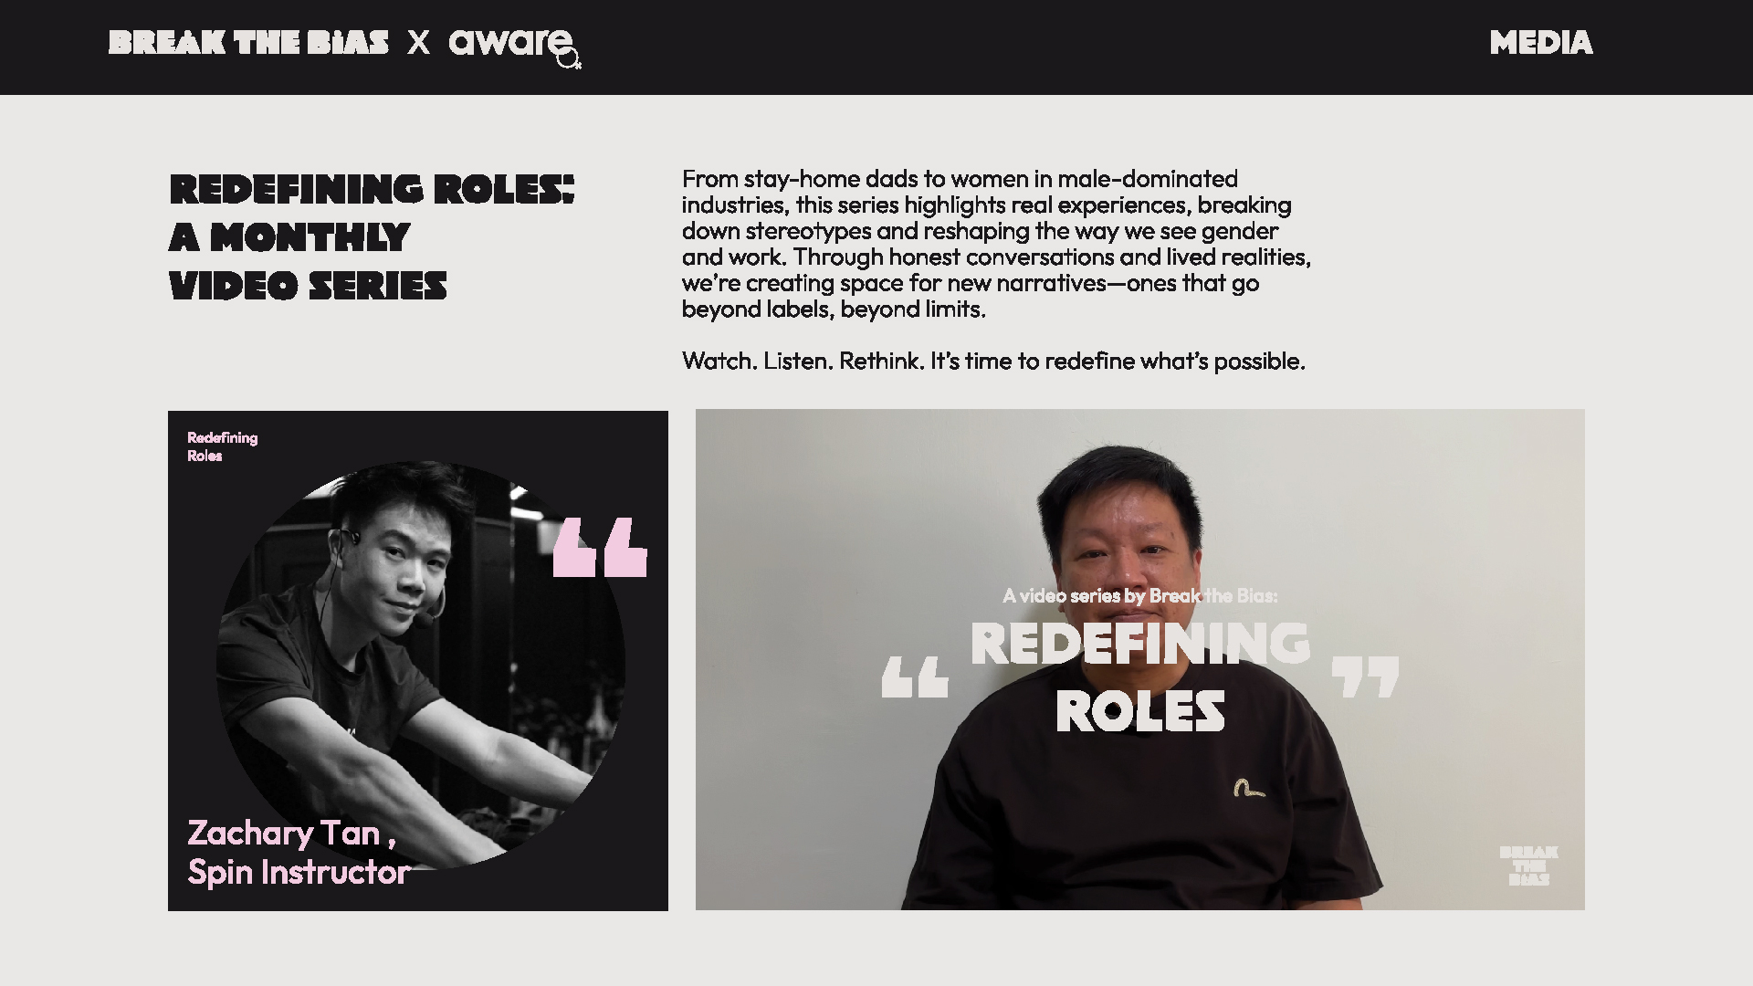1753x986 pixels.
Task: Click the "Redefining Roles" label on card
Action: 223,446
